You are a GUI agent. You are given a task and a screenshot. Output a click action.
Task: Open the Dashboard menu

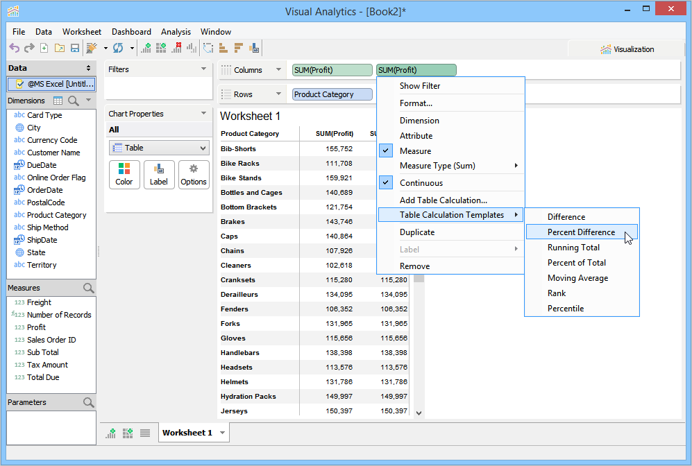point(131,32)
